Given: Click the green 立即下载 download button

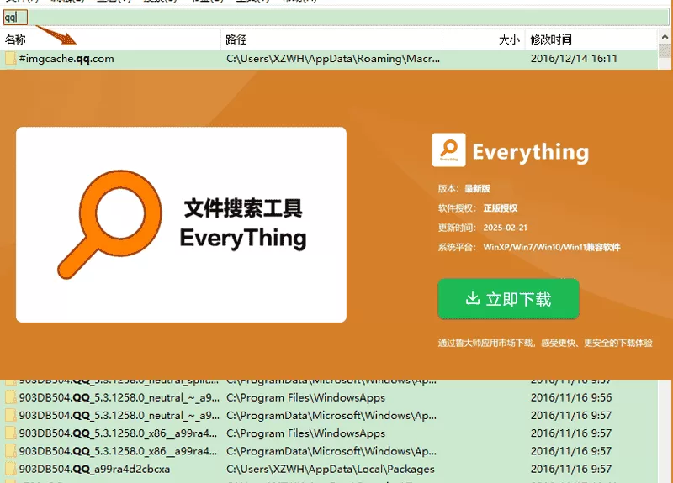Looking at the screenshot, I should click(509, 299).
